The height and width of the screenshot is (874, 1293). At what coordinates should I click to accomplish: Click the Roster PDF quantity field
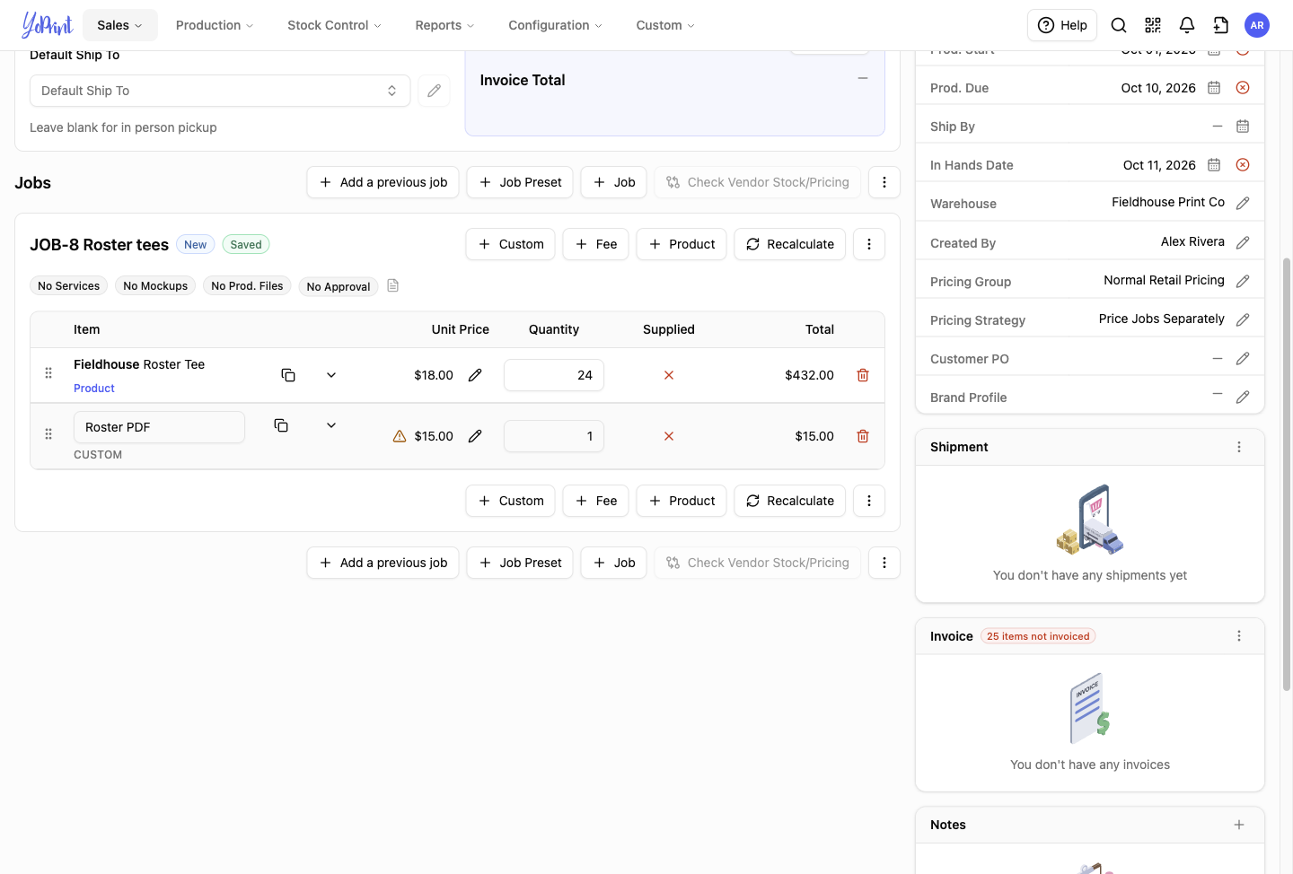(554, 436)
